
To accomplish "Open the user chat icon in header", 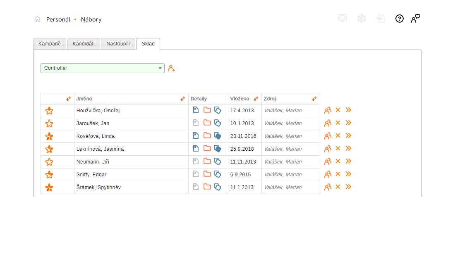I will (415, 19).
